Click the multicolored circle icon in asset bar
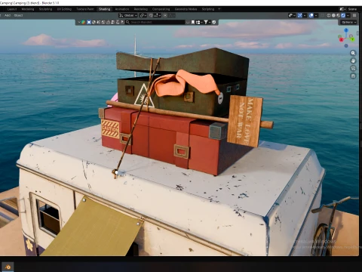This screenshot has height=272, width=362. point(83,22)
